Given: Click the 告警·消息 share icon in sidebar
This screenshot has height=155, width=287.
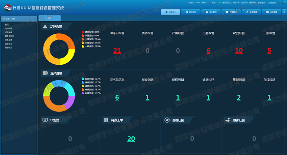Looking at the screenshot, I should (4, 19).
